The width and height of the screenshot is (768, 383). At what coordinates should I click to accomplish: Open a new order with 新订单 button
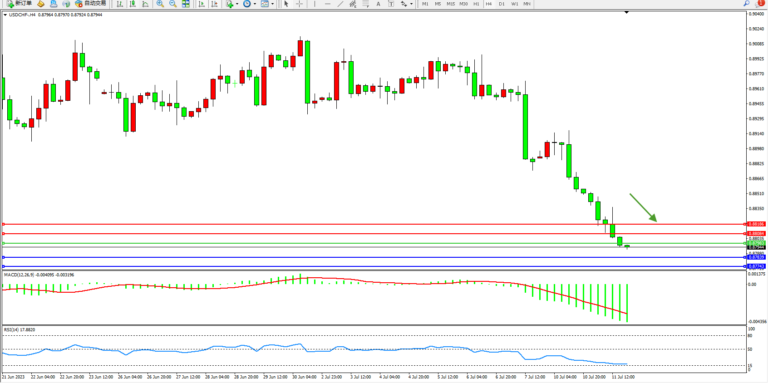click(x=19, y=4)
